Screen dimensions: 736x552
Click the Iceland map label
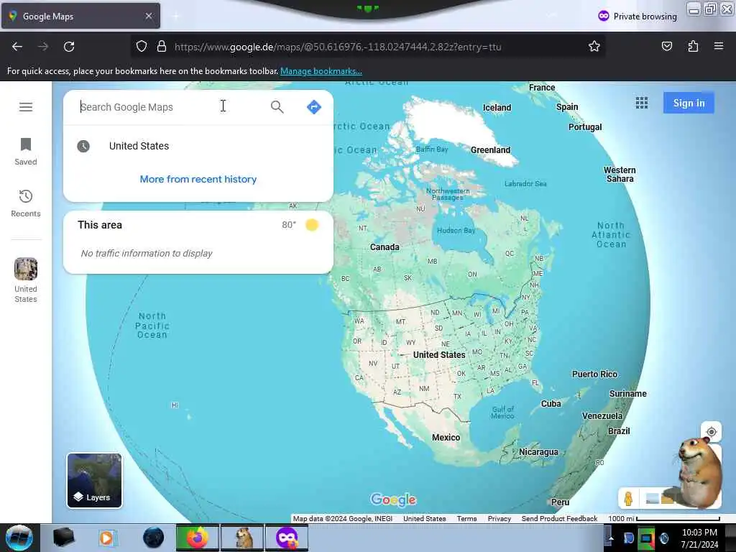click(x=497, y=108)
